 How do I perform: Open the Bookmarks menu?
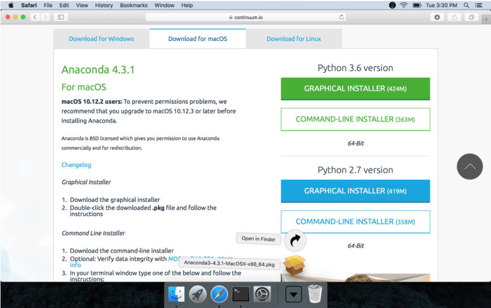[134, 5]
